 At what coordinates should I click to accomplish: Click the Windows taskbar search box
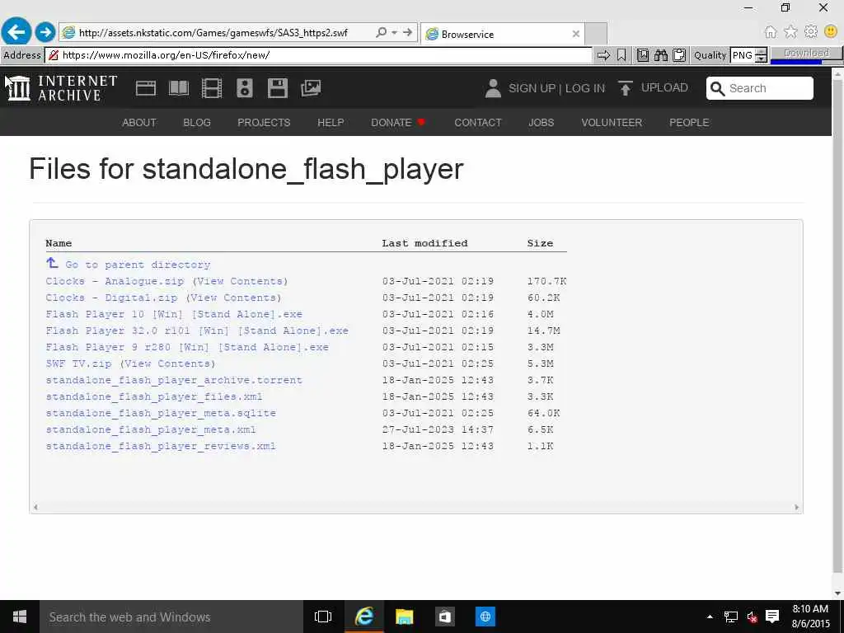[x=171, y=617]
